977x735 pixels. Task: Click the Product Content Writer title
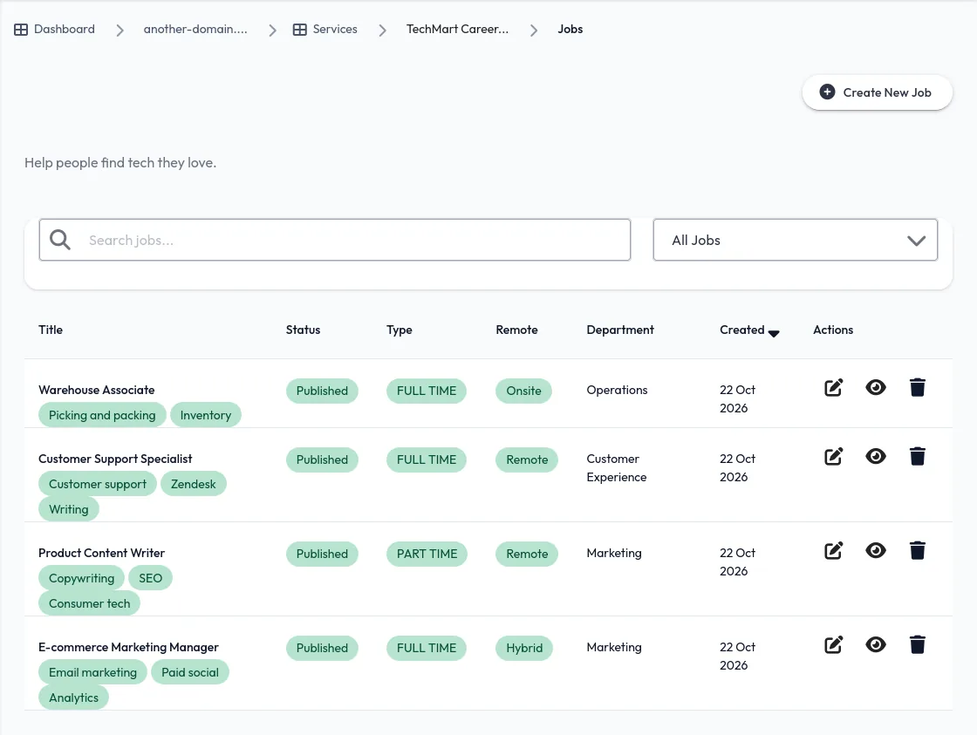pyautogui.click(x=101, y=553)
